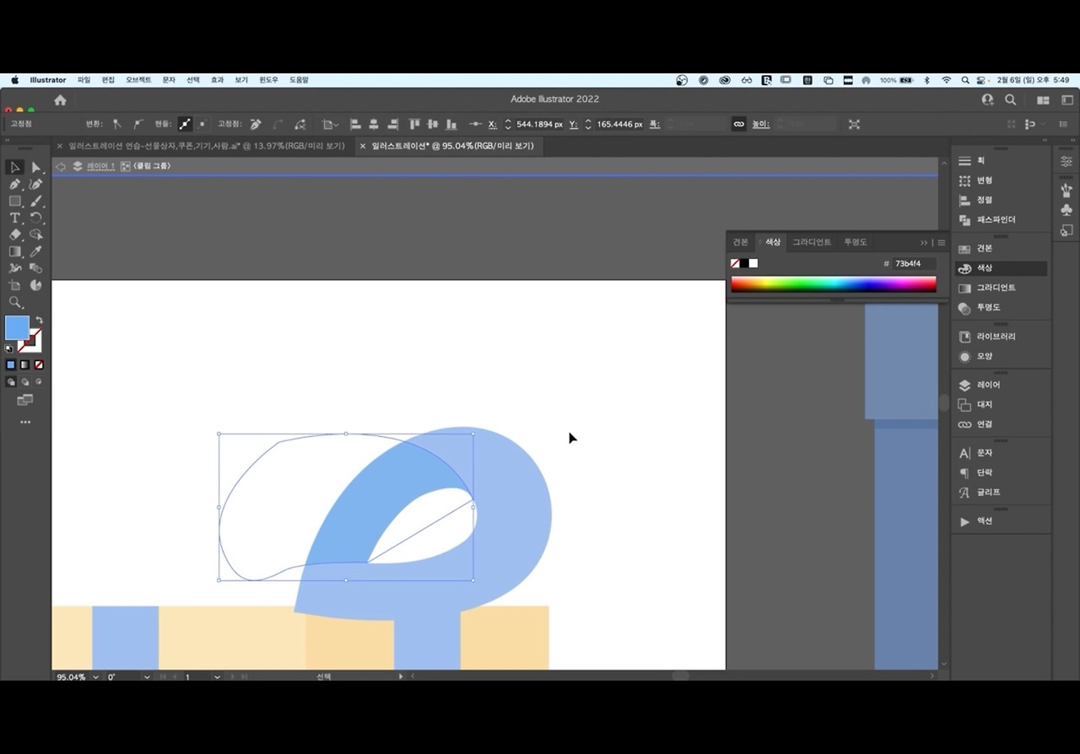Click the Isolate selected object icon
1080x754 pixels.
(854, 124)
